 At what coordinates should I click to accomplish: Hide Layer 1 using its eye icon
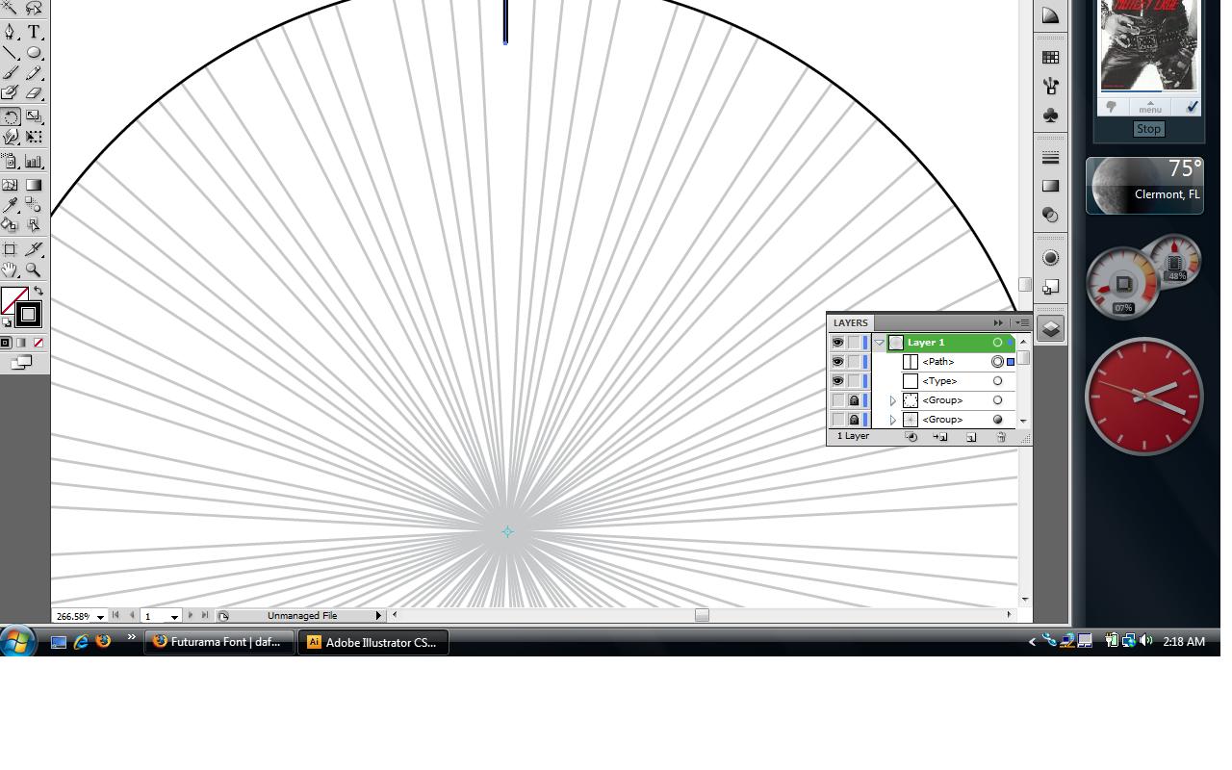(x=837, y=343)
